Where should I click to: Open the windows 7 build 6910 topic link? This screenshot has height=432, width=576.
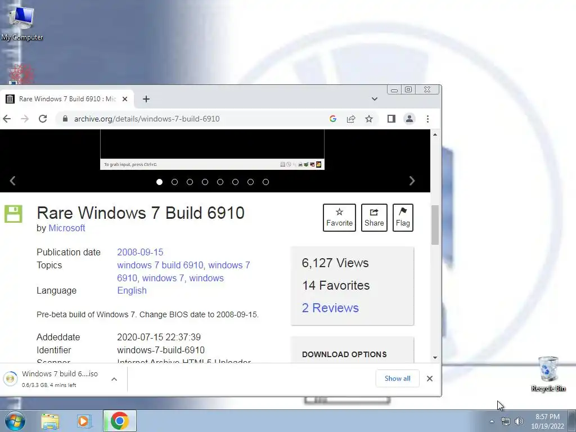[160, 265]
